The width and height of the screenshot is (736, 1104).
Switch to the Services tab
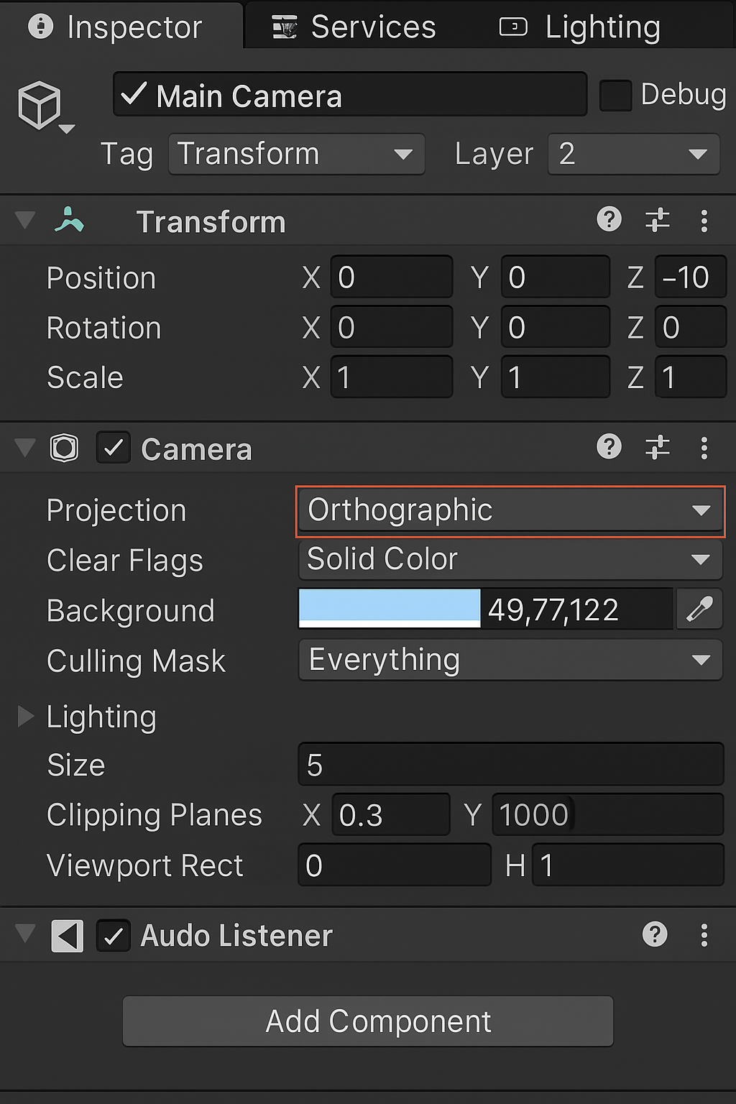click(354, 27)
